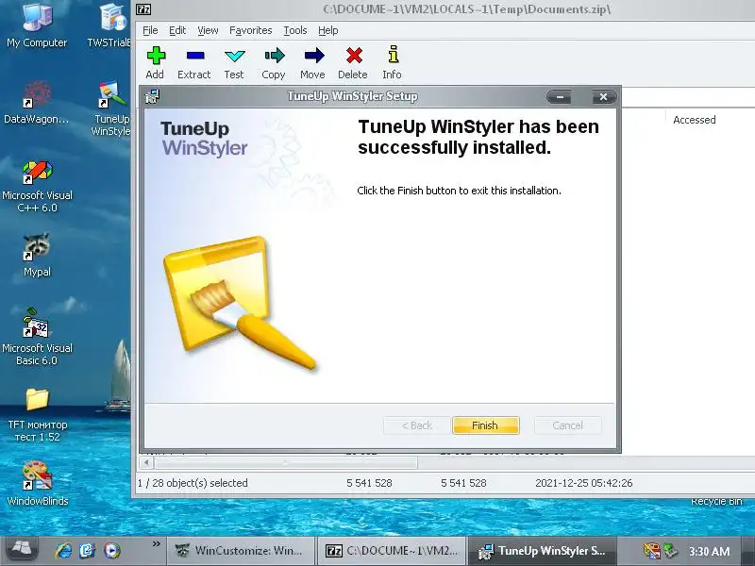Switch to 7-Zip C:\DOCUME~1 taskbar button
The image size is (755, 566).
coord(392,551)
